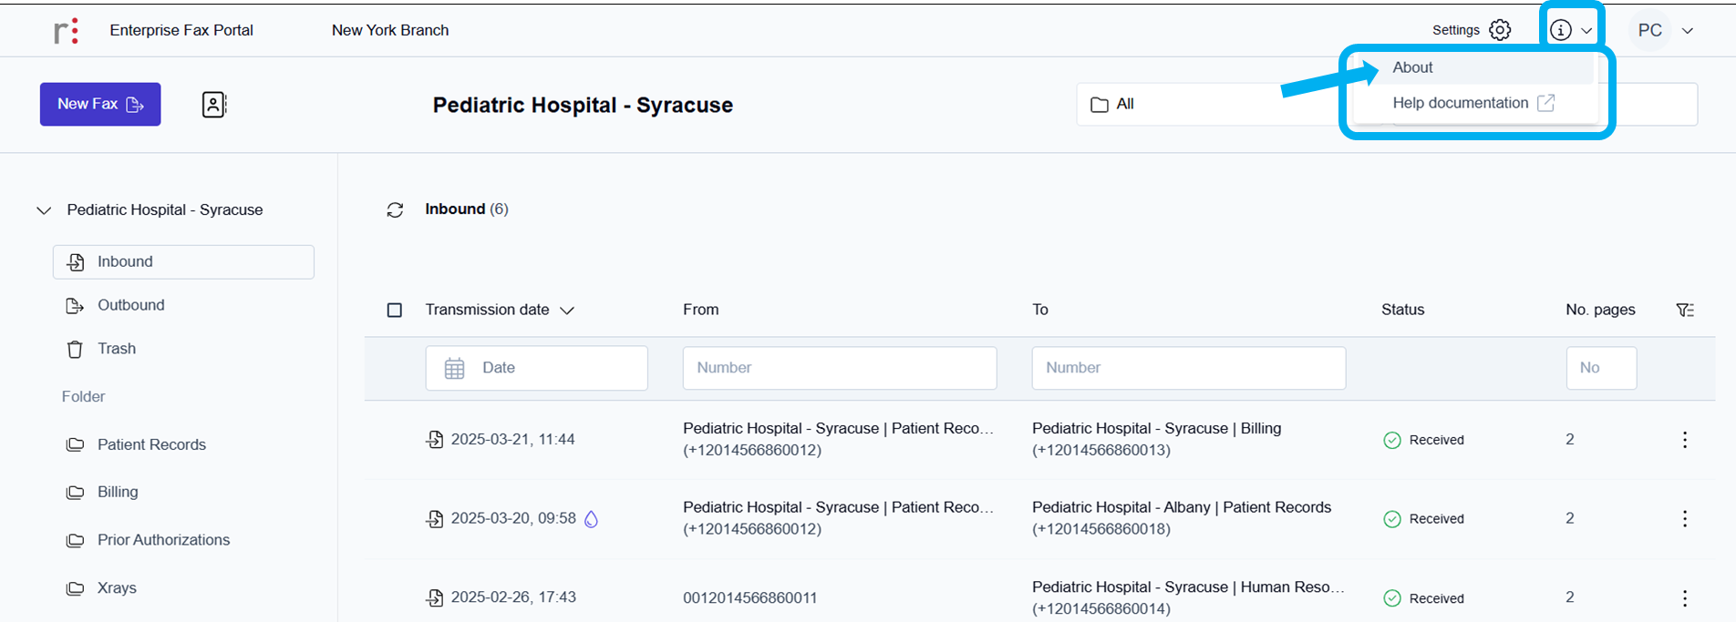This screenshot has width=1736, height=622.
Task: Tick the select-all faxes checkbox
Action: 395,311
